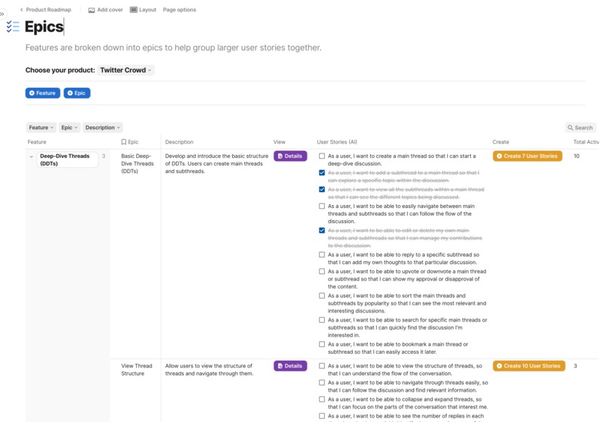Click the Feature column header
This screenshot has width=609, height=422.
click(x=37, y=142)
